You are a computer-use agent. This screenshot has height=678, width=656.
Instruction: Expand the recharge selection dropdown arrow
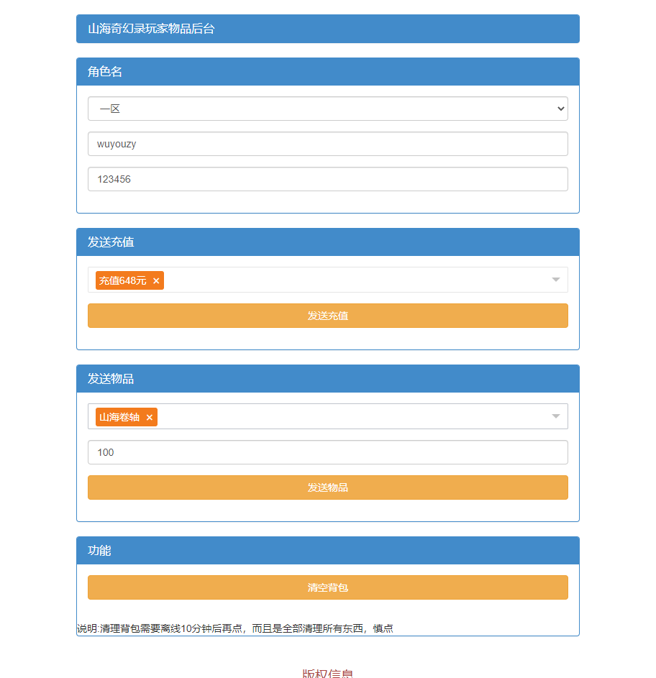point(555,280)
